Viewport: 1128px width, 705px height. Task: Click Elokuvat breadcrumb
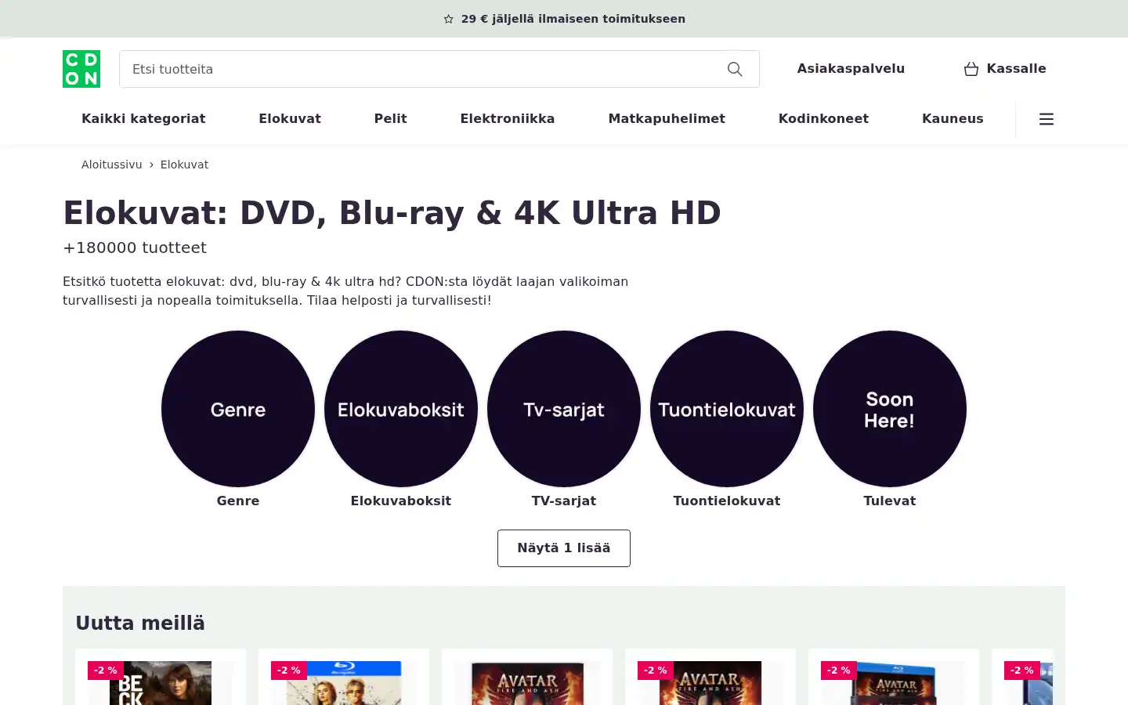point(184,164)
